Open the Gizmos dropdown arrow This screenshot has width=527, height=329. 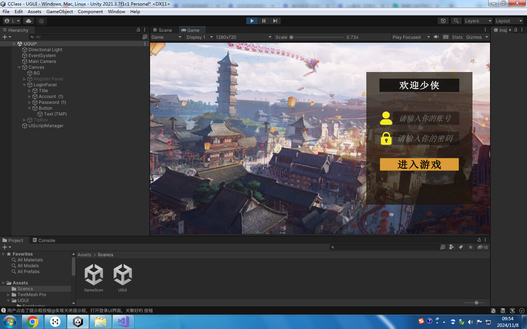(x=487, y=37)
